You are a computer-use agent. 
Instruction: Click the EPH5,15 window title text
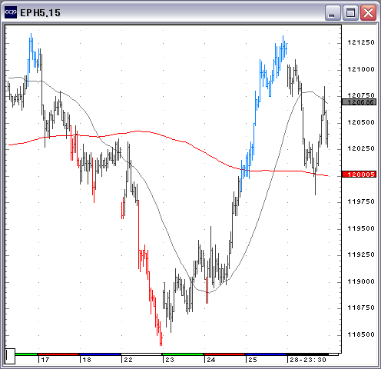click(x=40, y=13)
